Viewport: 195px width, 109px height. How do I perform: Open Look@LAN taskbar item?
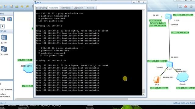point(34,106)
